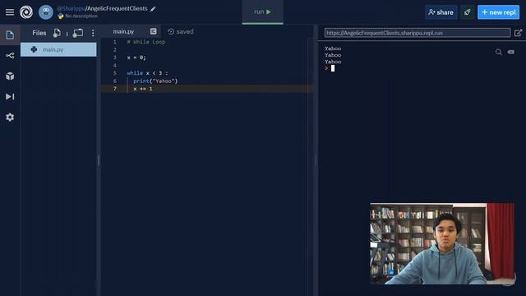This screenshot has width=526, height=296.
Task: Share this repl
Action: 441,12
